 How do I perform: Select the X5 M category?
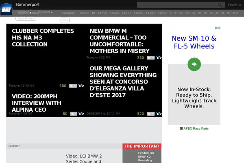point(235,13)
